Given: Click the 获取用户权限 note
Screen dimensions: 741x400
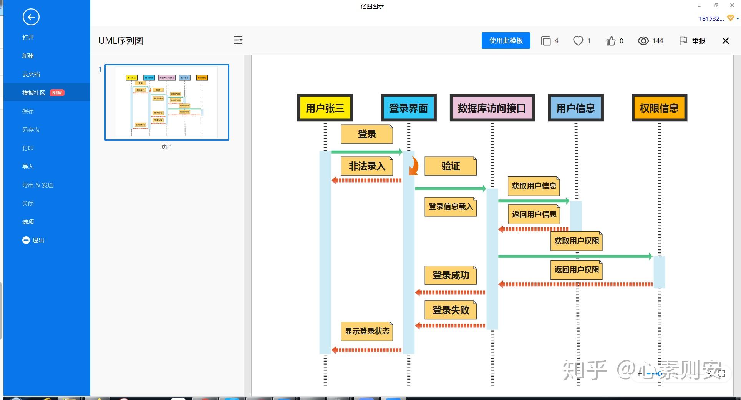Looking at the screenshot, I should (577, 241).
